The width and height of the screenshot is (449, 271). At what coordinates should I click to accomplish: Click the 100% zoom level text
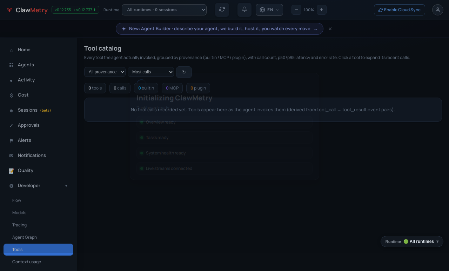pyautogui.click(x=309, y=10)
